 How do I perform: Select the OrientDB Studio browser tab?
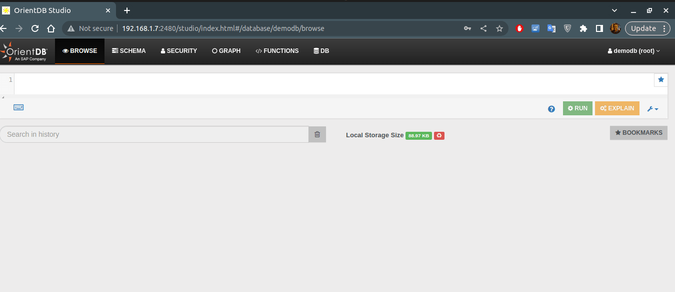click(x=58, y=10)
